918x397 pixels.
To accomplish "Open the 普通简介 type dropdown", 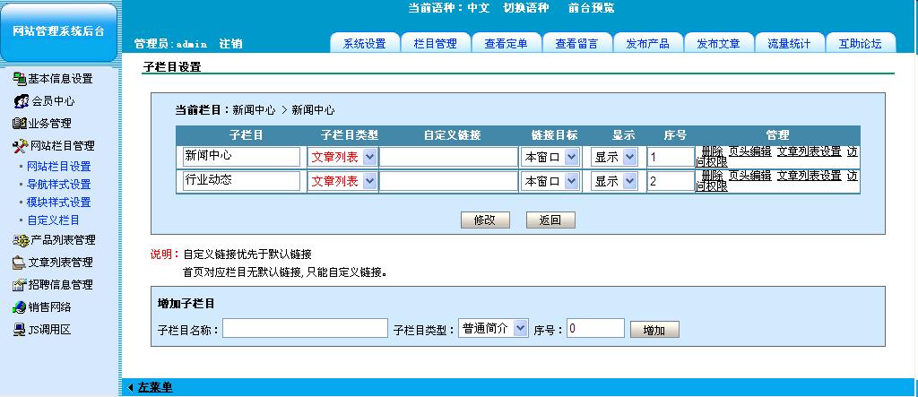I will pyautogui.click(x=522, y=329).
